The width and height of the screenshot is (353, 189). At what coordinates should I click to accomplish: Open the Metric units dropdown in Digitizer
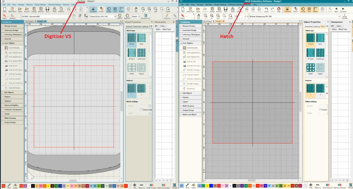(x=136, y=16)
